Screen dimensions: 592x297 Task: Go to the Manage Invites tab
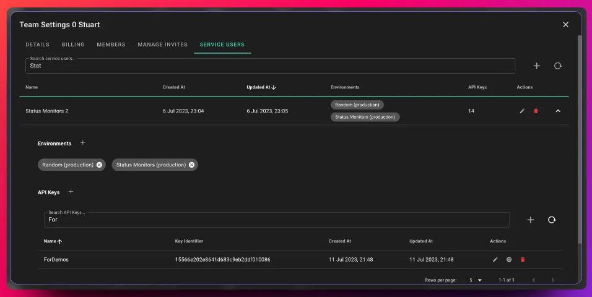162,45
